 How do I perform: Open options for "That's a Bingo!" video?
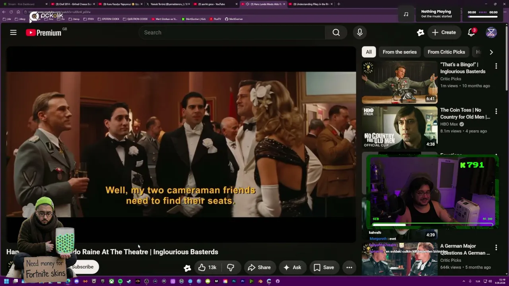click(x=496, y=66)
